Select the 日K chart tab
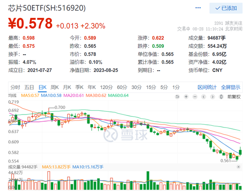Screen dimensions: 248x191 click(43, 87)
